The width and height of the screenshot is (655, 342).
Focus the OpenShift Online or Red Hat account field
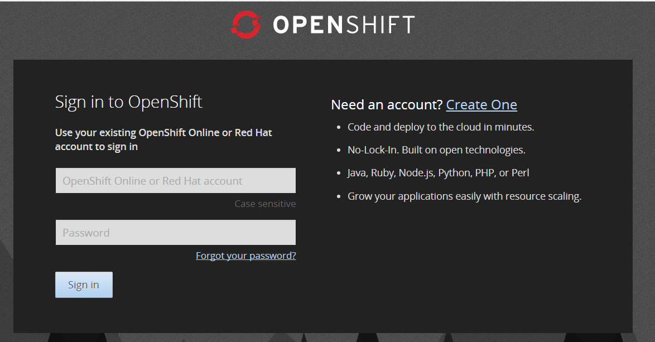pyautogui.click(x=176, y=181)
